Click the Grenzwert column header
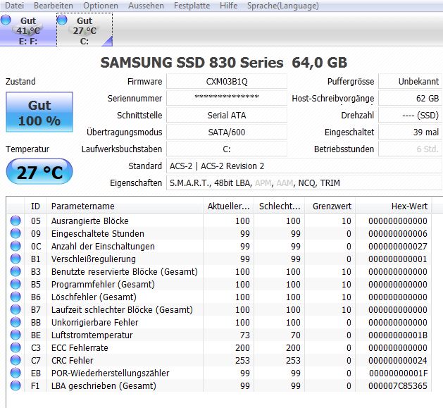The width and height of the screenshot is (443, 408). pyautogui.click(x=330, y=206)
